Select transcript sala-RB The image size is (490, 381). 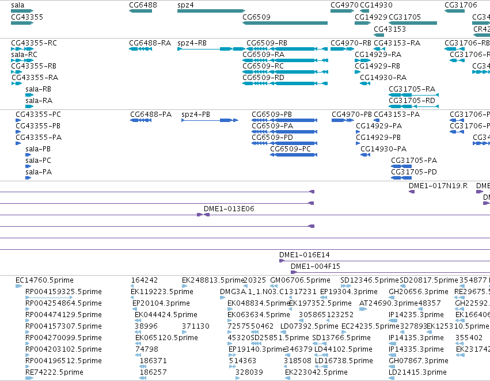click(29, 95)
